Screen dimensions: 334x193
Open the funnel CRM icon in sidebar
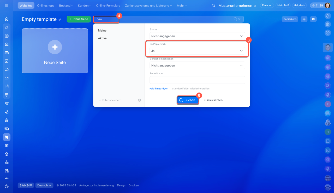click(7, 103)
